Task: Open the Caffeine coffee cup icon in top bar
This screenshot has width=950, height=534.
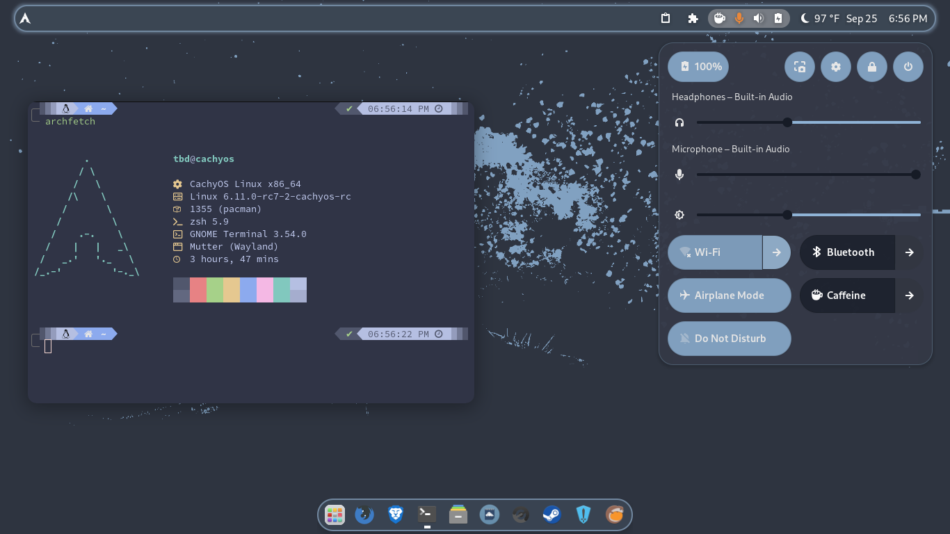Action: point(718,18)
